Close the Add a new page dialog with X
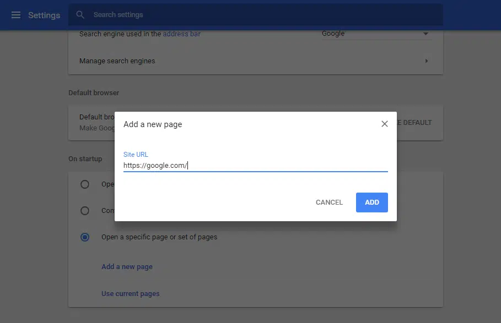 coord(384,123)
